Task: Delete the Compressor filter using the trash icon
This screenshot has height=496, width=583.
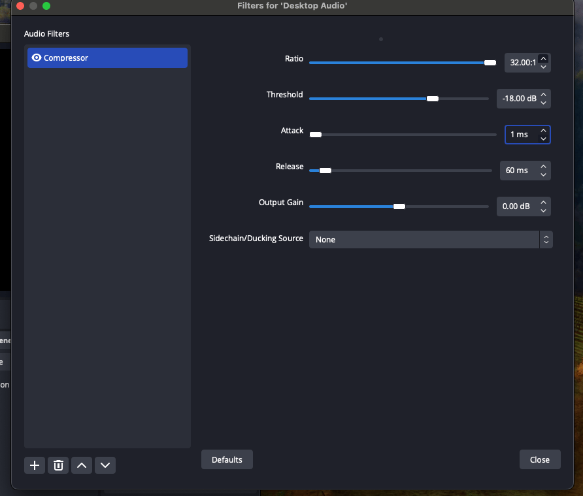Action: pyautogui.click(x=58, y=465)
